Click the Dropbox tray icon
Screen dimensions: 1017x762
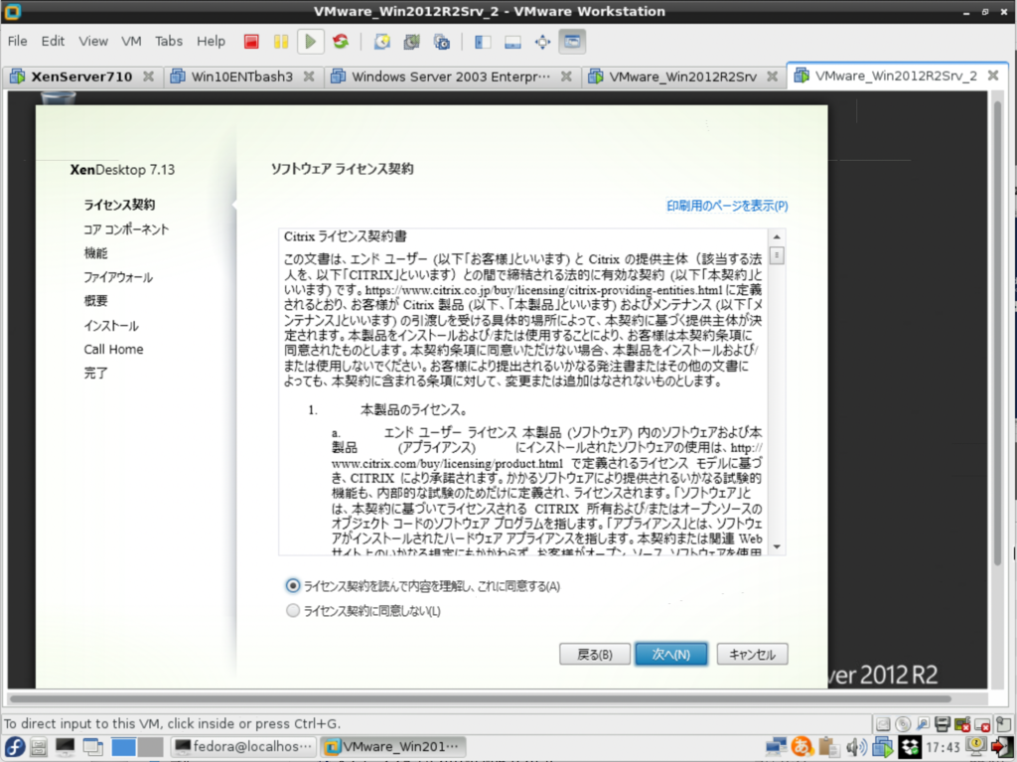point(910,747)
